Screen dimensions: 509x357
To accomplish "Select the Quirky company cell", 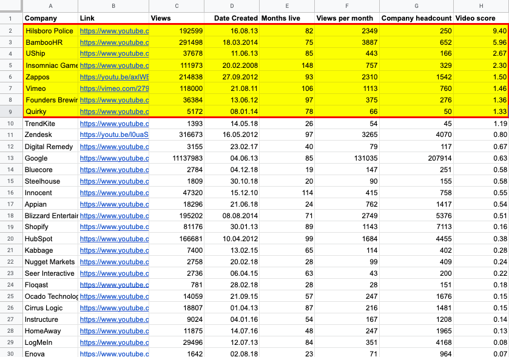I will pyautogui.click(x=50, y=112).
